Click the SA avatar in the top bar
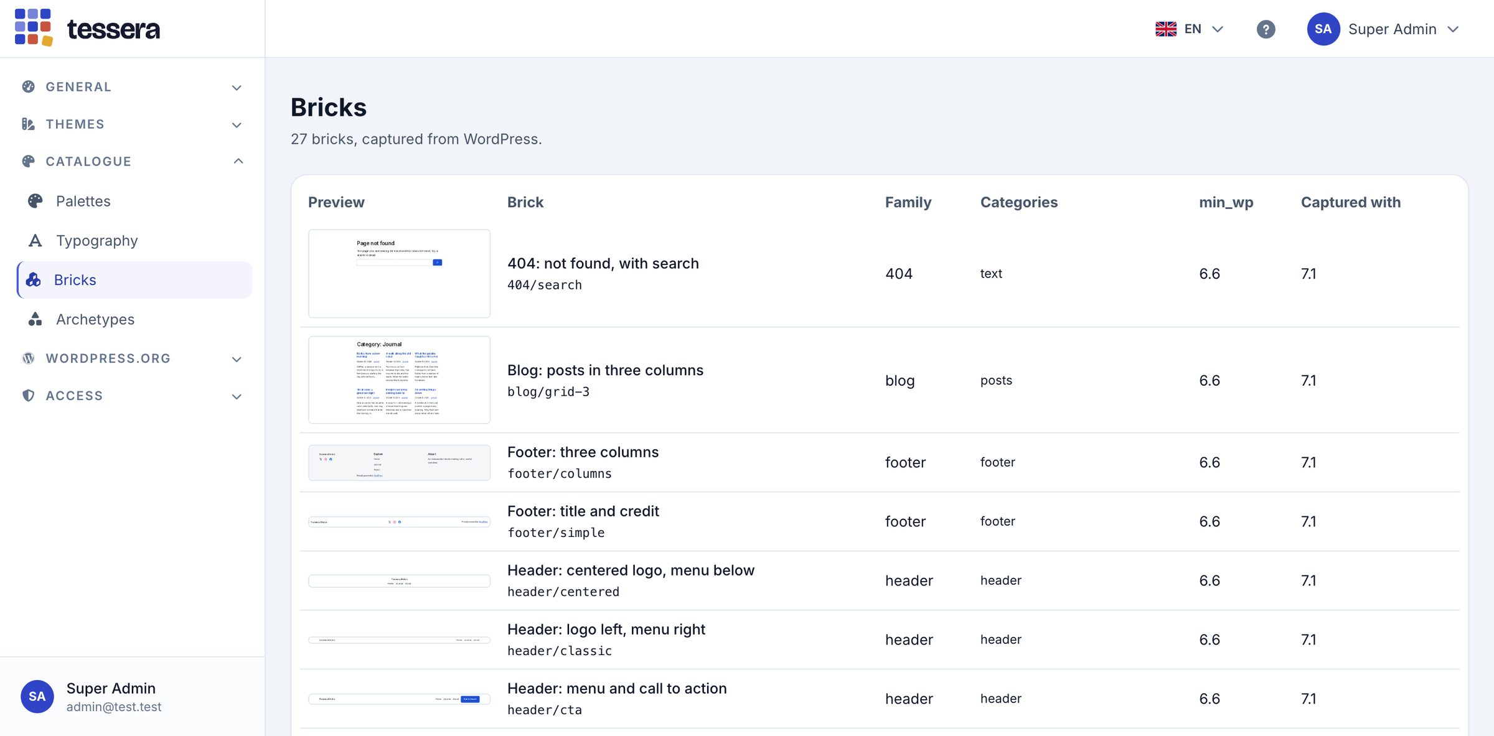 [1323, 29]
